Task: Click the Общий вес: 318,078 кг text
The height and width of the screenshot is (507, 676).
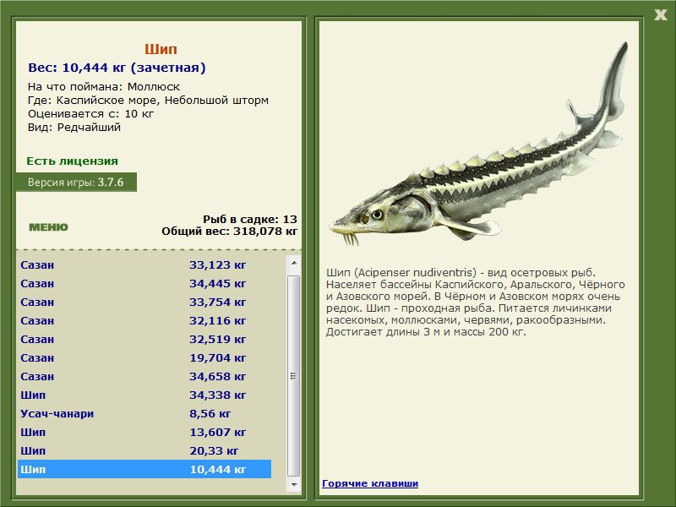Action: [x=229, y=231]
